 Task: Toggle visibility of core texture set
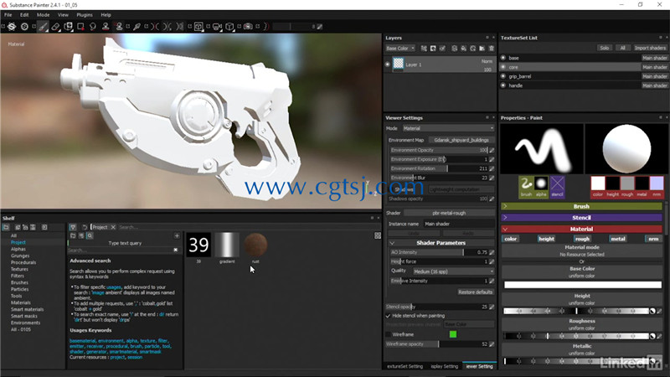click(x=503, y=67)
